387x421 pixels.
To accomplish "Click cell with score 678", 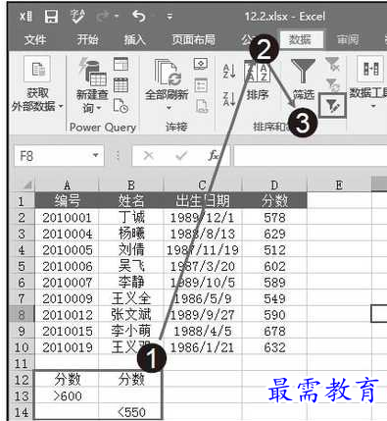I will coord(274,331).
